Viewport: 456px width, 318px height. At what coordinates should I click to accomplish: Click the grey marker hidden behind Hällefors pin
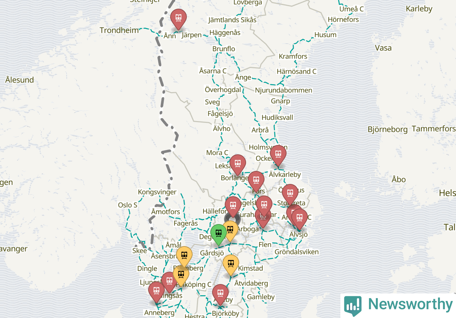pos(232,220)
